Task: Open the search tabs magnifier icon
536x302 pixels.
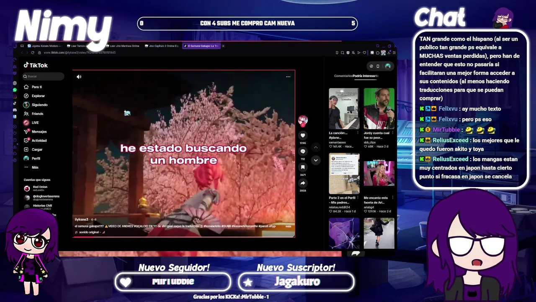Action: coord(378,46)
